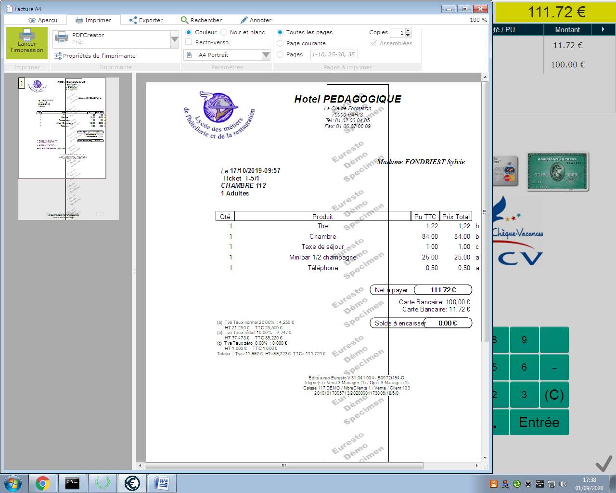This screenshot has width=616, height=493.
Task: Increase the number of copies
Action: pyautogui.click(x=408, y=30)
